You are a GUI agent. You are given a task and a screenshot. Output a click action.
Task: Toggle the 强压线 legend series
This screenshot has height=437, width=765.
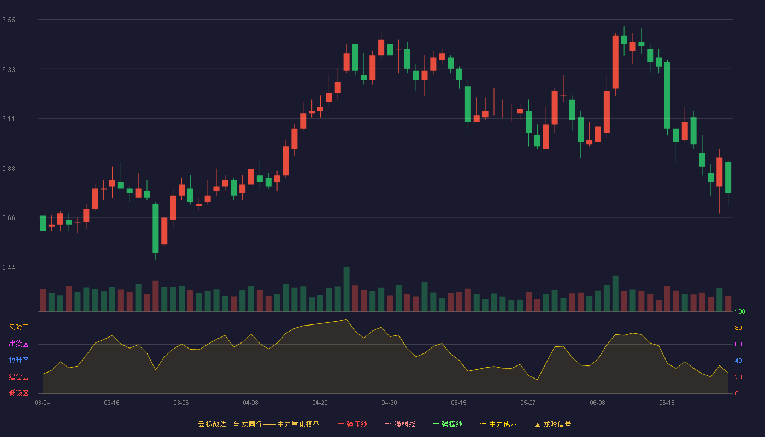click(352, 424)
